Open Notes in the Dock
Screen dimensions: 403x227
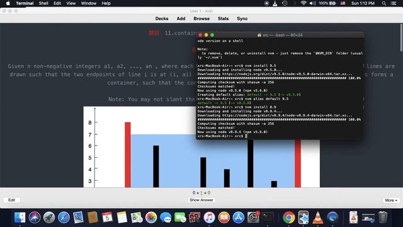(x=122, y=218)
